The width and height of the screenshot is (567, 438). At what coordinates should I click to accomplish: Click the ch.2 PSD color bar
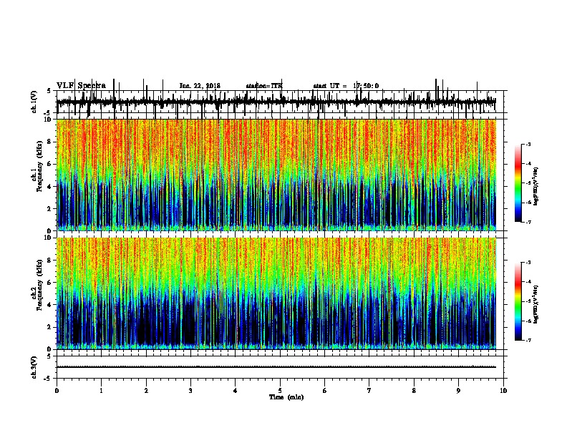point(518,301)
